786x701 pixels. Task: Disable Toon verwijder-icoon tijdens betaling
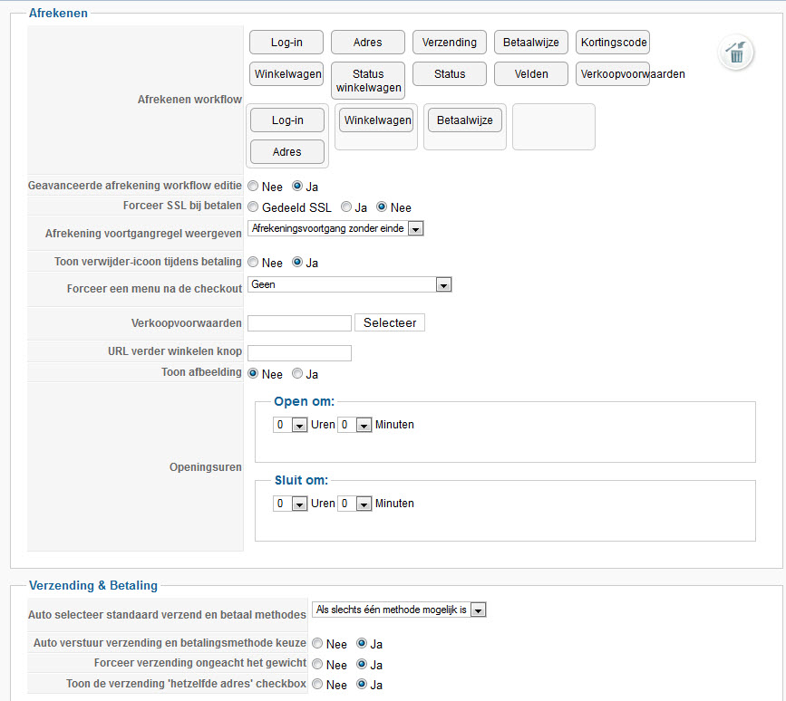254,263
